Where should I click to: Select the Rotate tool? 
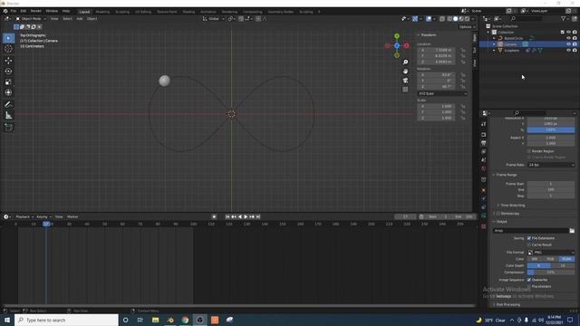[8, 71]
